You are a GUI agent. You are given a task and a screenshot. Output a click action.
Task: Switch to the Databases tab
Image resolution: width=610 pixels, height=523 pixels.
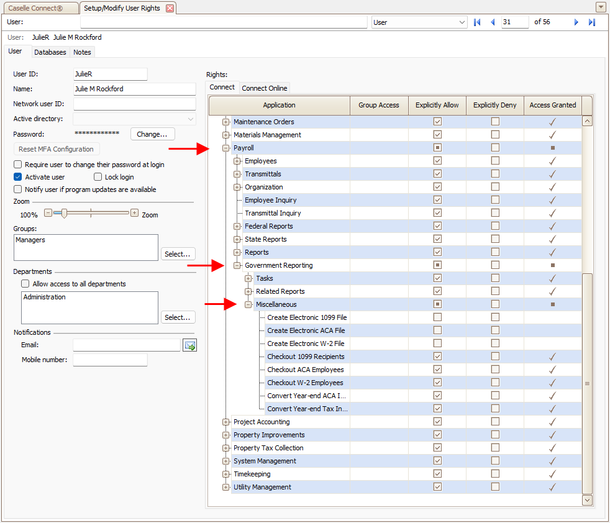[x=50, y=52]
